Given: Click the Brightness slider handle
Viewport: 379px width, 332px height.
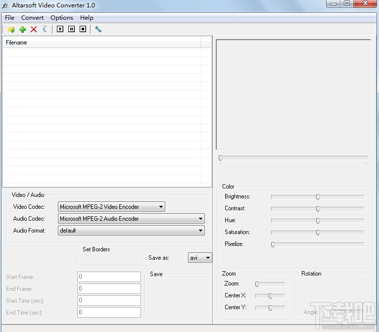Looking at the screenshot, I should [318, 197].
